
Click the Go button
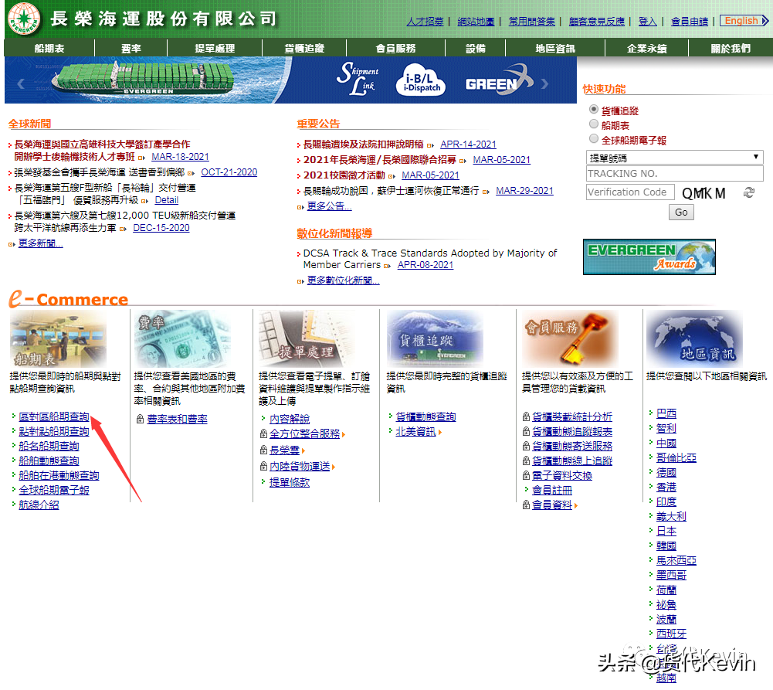point(680,211)
